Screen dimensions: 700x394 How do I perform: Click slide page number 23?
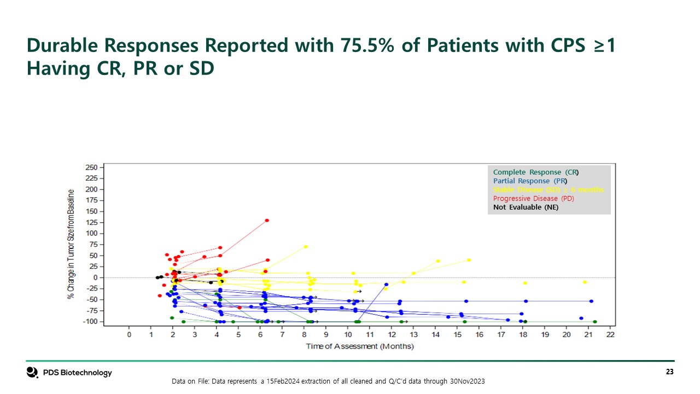(x=669, y=372)
